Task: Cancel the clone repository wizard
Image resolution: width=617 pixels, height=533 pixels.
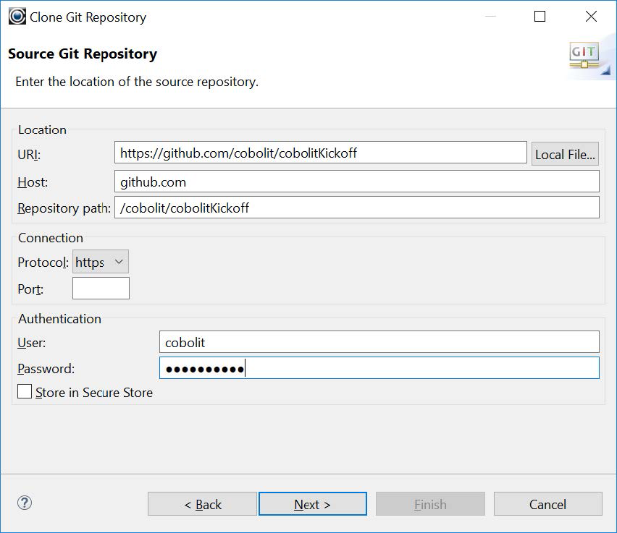Action: point(547,504)
